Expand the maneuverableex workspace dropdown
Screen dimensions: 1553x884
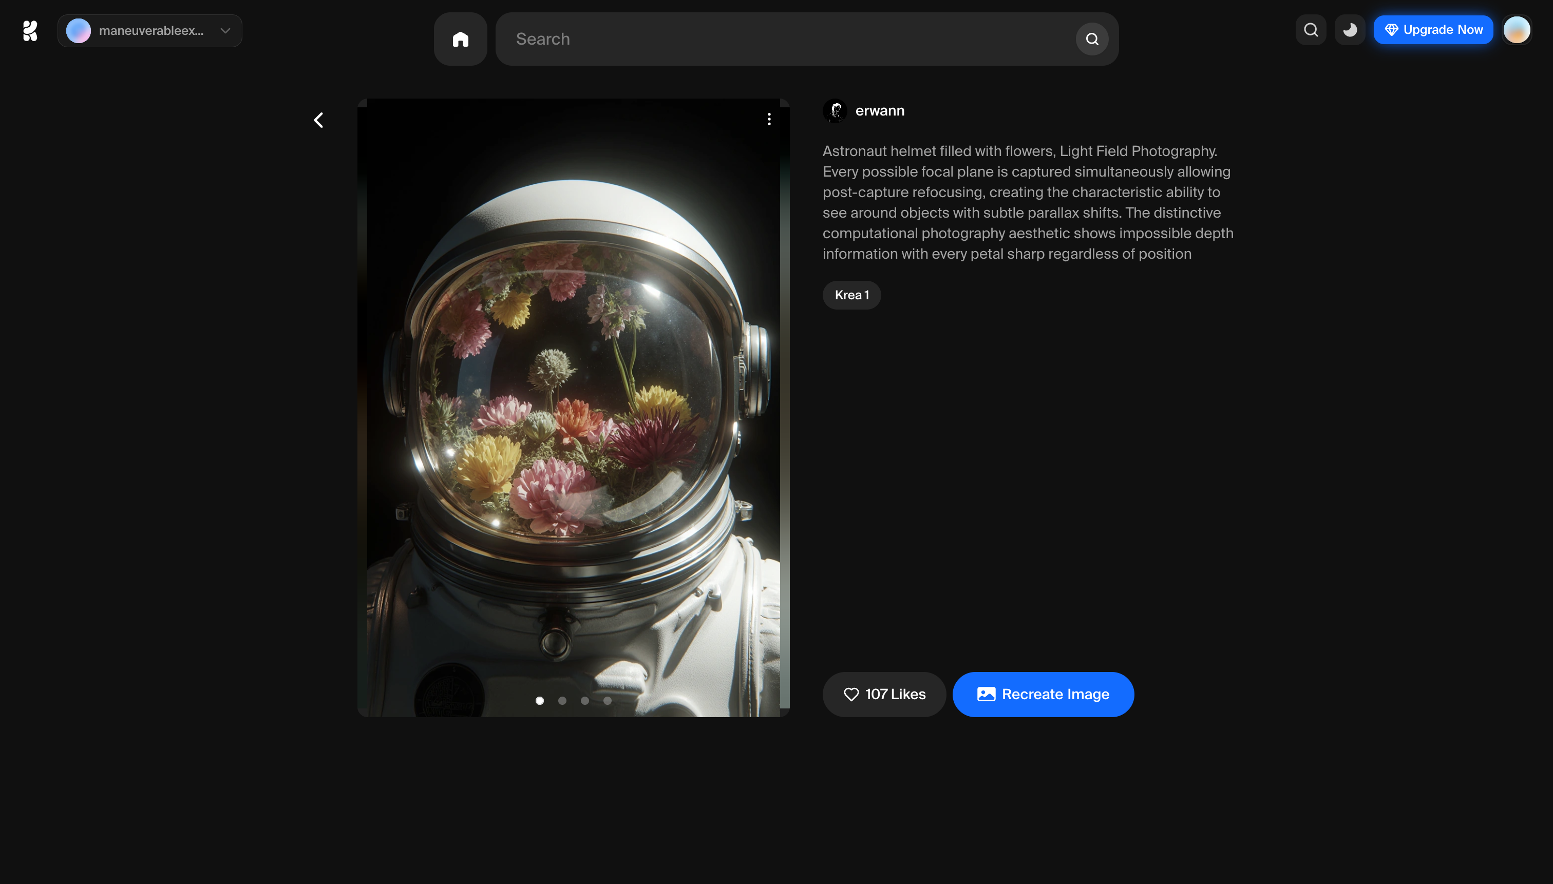click(x=149, y=31)
